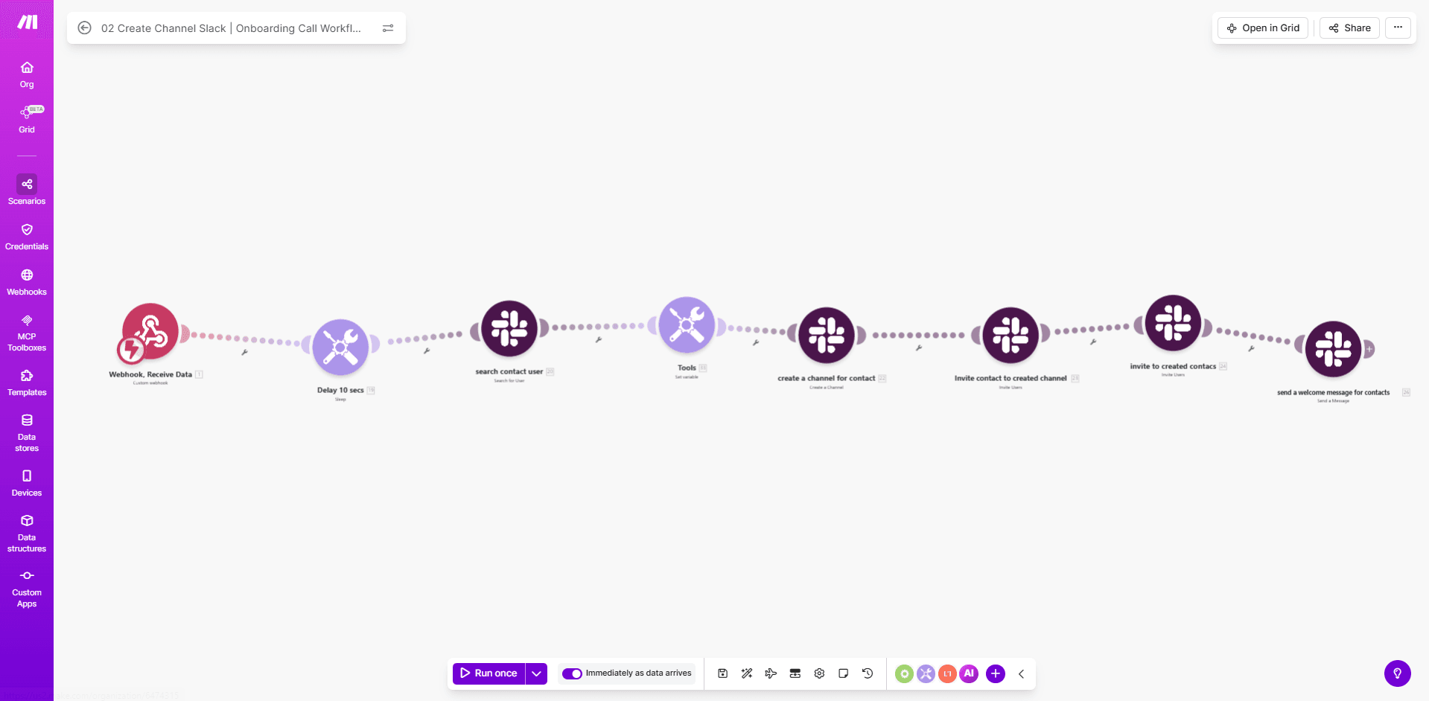The image size is (1429, 701).
Task: Open Custom Apps in the sidebar
Action: click(27, 589)
